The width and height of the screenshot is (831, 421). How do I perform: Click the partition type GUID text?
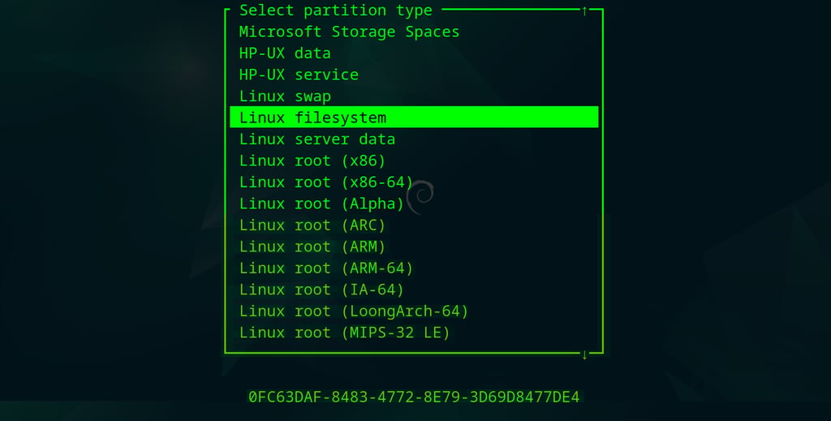(x=414, y=397)
